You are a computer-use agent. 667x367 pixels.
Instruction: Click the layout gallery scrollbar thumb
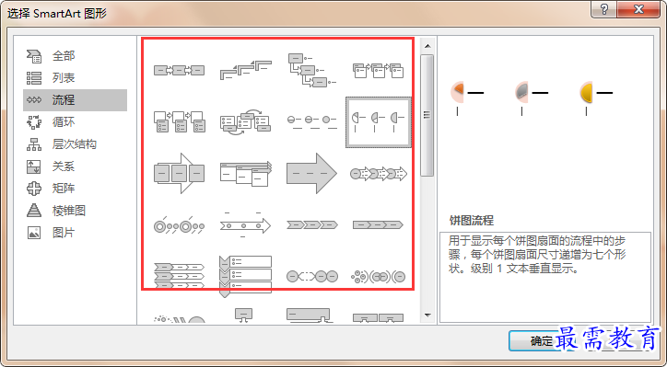pyautogui.click(x=427, y=115)
